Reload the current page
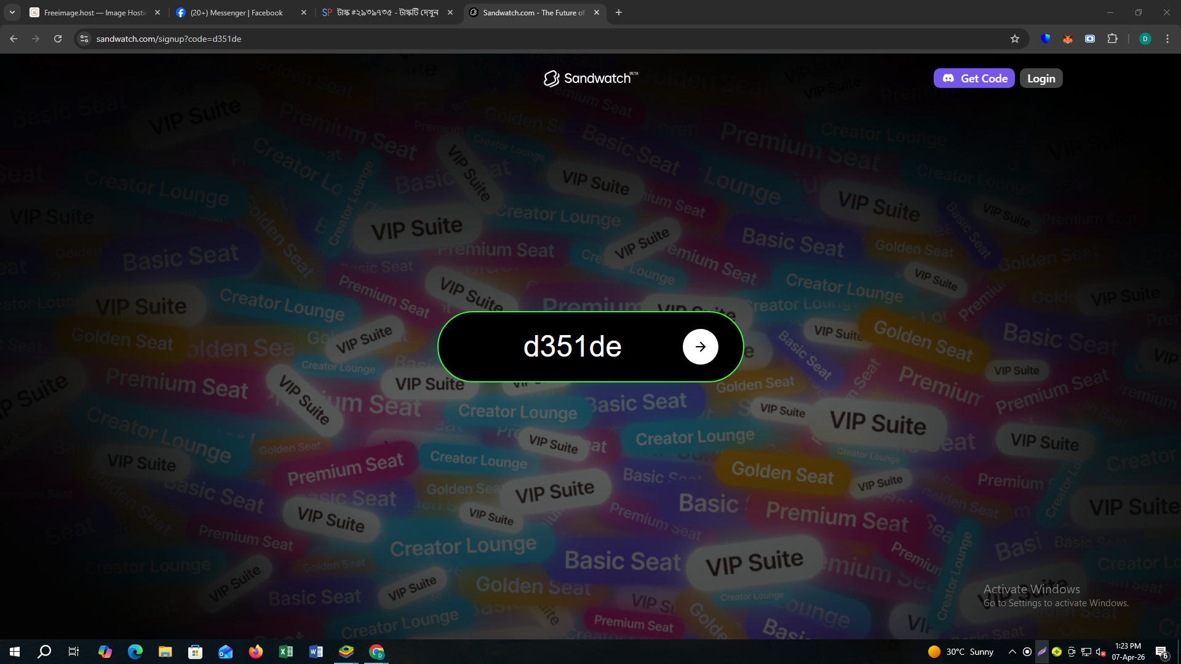 (58, 39)
